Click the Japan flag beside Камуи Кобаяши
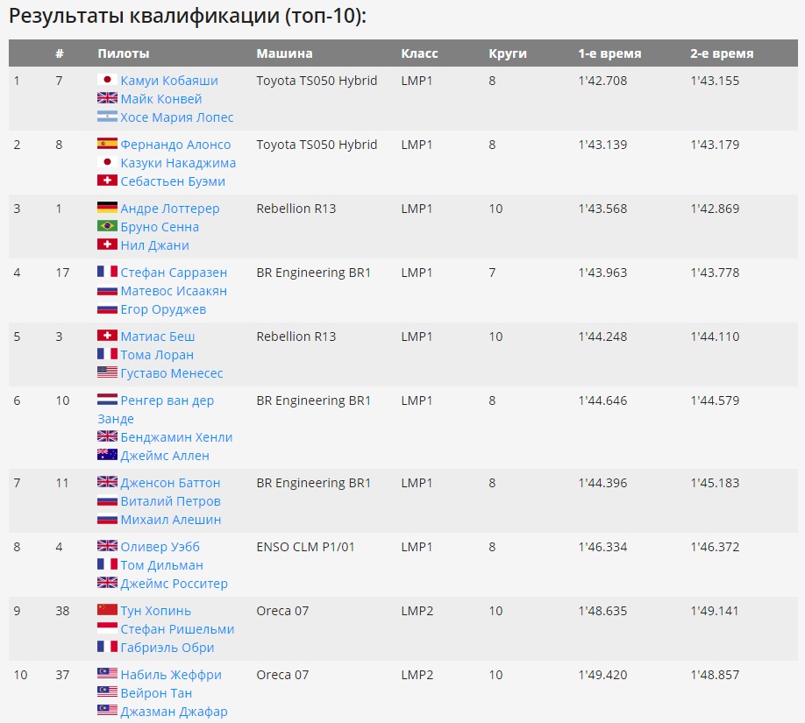Screen dimensions: 805x723 (x=107, y=80)
